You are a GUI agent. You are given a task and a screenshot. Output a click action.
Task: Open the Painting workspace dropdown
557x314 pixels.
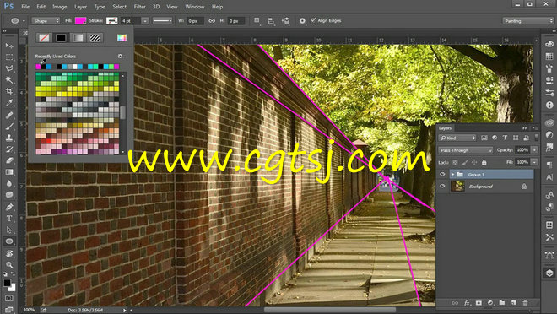527,21
